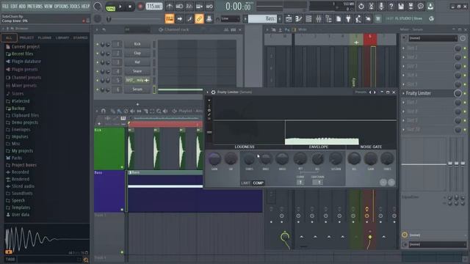Click the Playlist magnet snap icon
The width and height of the screenshot is (470, 264).
point(104,111)
